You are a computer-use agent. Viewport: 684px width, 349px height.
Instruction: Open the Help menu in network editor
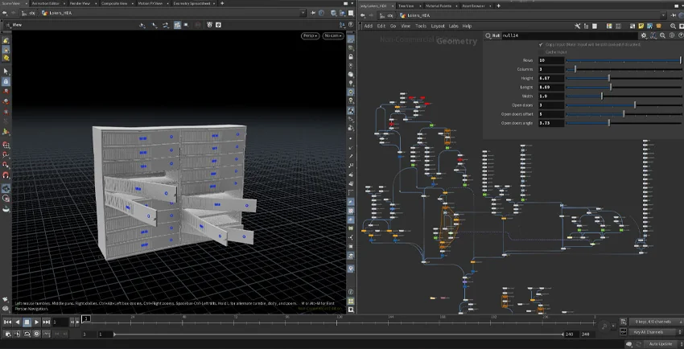(x=467, y=27)
